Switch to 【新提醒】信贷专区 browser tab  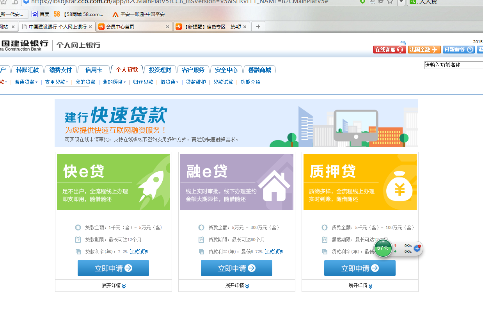pos(211,27)
